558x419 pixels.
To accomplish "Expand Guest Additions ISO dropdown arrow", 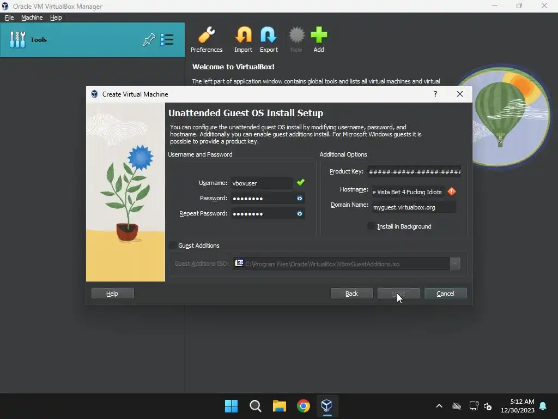I will pyautogui.click(x=455, y=264).
